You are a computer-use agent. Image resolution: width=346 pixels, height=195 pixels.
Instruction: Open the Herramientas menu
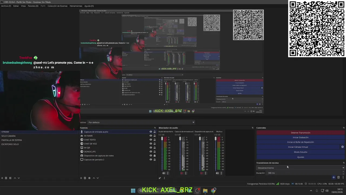76,6
